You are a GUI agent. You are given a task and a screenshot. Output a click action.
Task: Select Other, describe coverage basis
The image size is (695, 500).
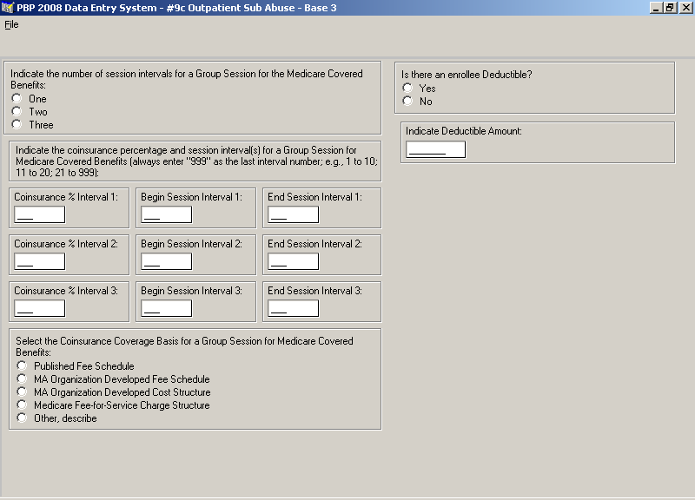[22, 418]
